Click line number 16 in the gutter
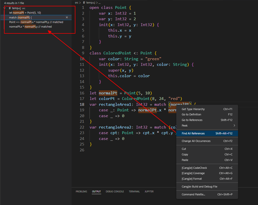Viewport: 258px width, 205px height. click(82, 93)
